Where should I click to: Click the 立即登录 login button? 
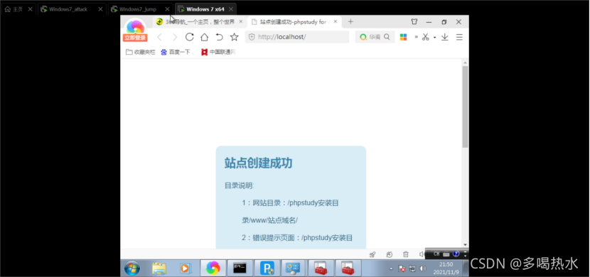[135, 38]
